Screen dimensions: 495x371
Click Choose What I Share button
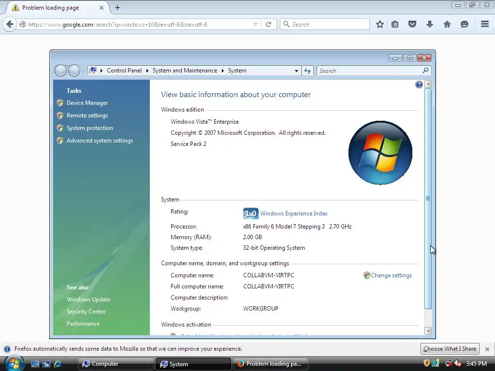tap(450, 349)
